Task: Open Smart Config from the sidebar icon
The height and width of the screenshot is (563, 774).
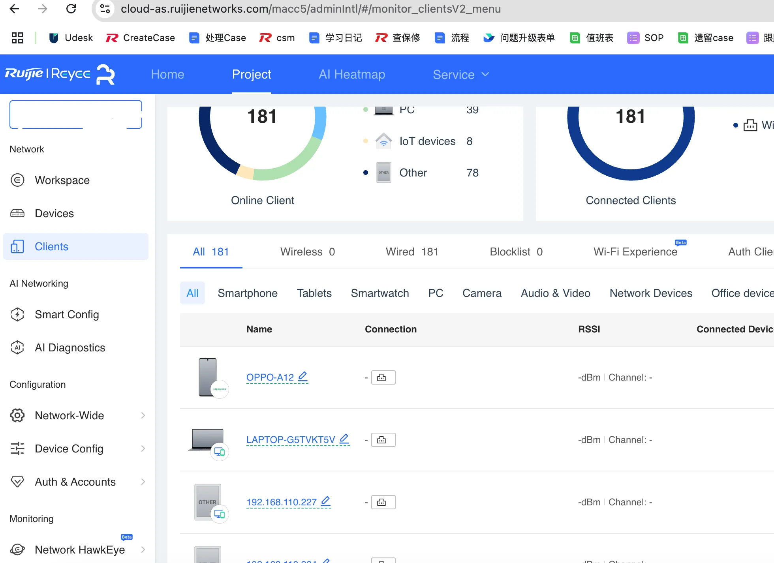Action: coord(17,315)
